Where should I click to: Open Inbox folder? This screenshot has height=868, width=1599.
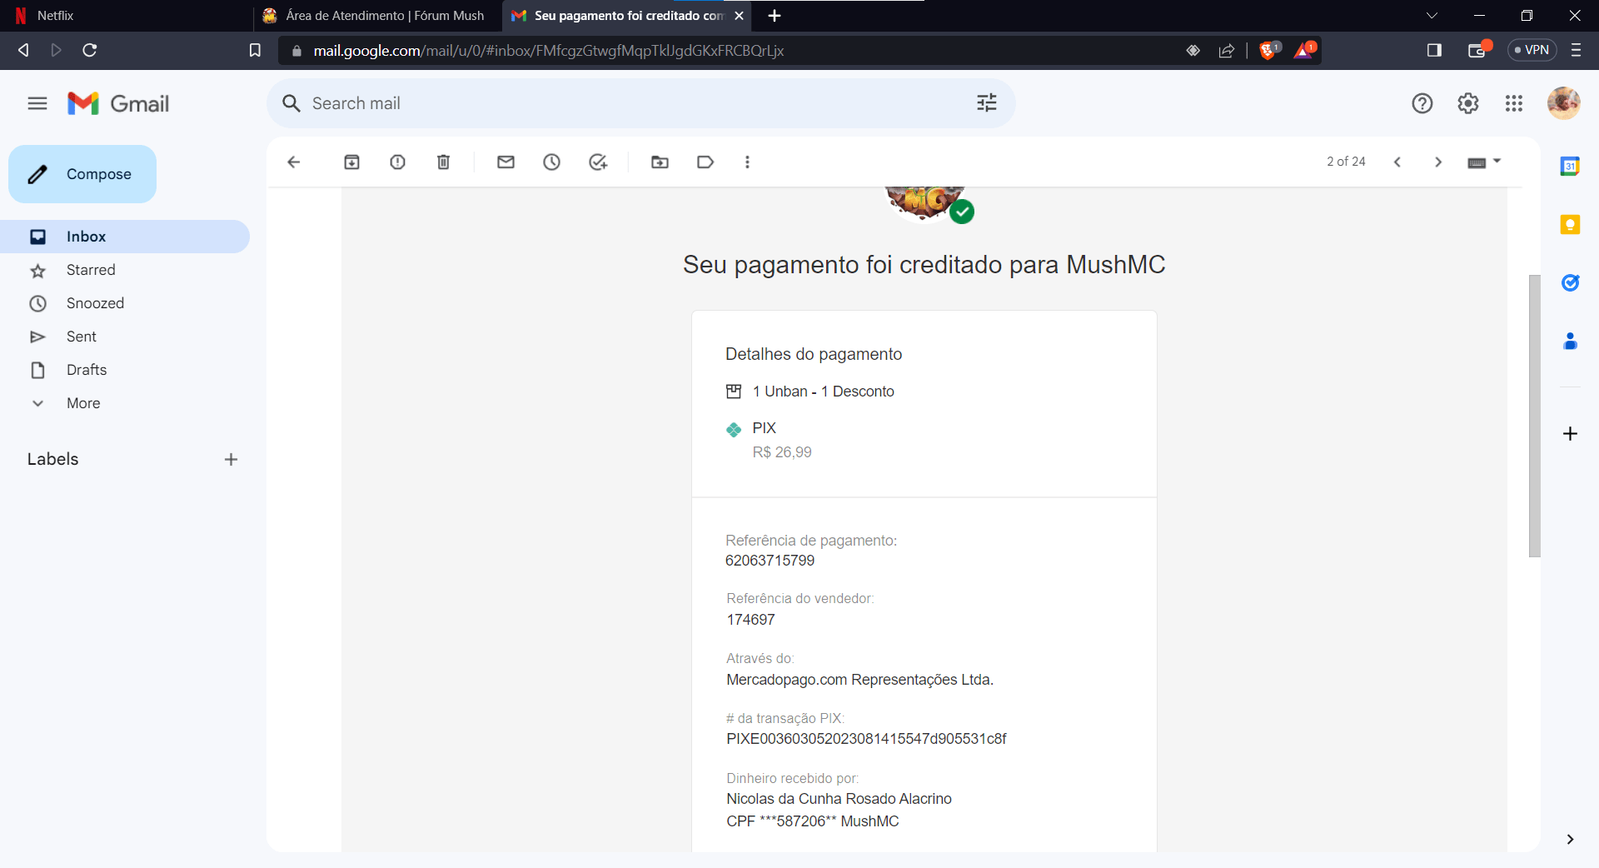click(x=125, y=237)
